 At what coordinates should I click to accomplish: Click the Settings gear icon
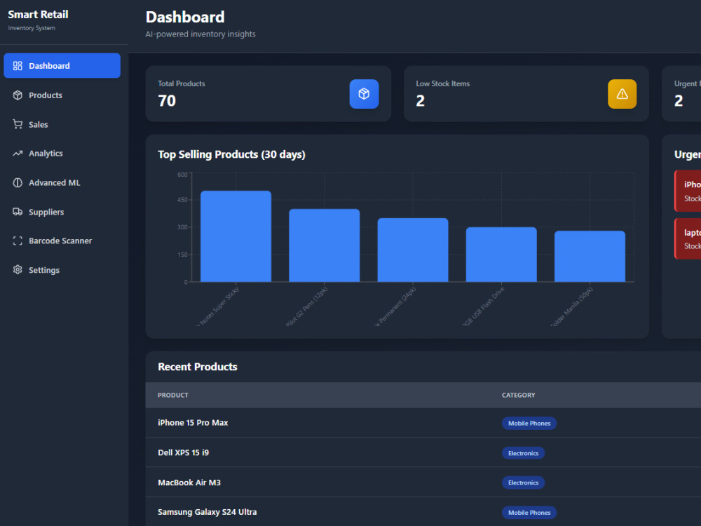coord(18,270)
